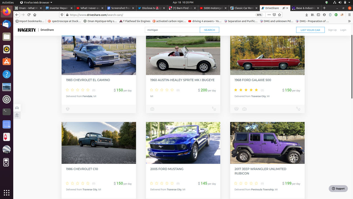Open the 1968 Ford Galaxie red convertible photo
Image resolution: width=353 pixels, height=199 pixels.
coord(267,55)
